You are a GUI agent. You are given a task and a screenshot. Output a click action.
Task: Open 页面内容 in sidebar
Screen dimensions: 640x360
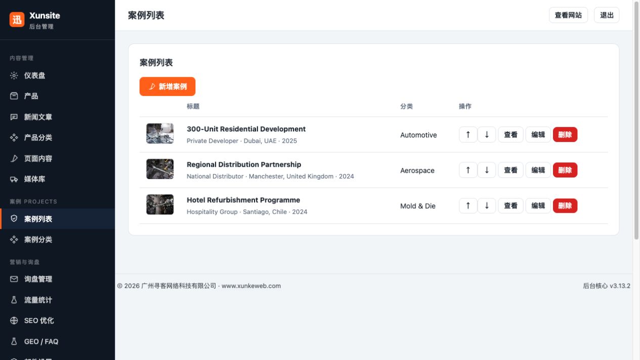tap(57, 158)
